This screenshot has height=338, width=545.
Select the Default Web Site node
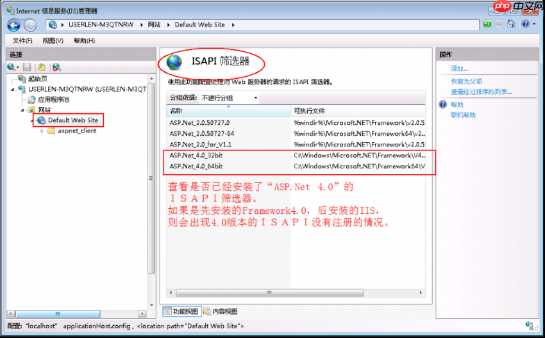click(73, 120)
